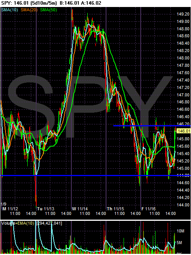Select the lower blue support line

coord(95,175)
